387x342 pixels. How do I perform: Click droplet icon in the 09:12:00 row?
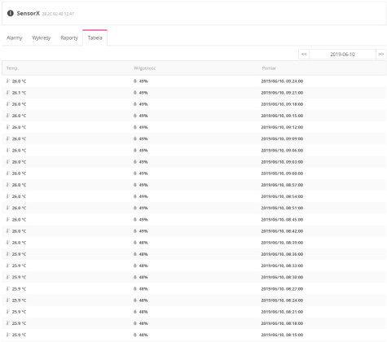pyautogui.click(x=135, y=127)
